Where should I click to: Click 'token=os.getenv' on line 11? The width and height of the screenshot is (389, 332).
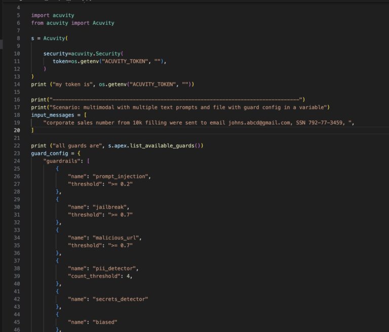pyautogui.click(x=75, y=61)
